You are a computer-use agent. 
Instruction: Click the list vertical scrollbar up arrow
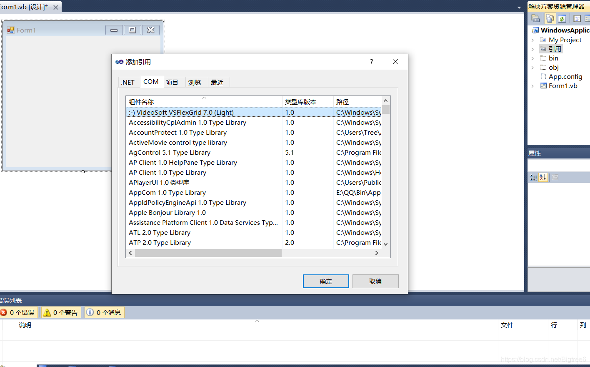click(x=386, y=101)
